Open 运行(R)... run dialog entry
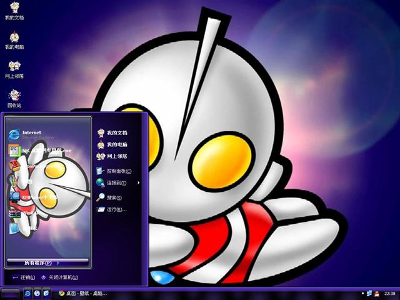This screenshot has height=300, width=400. (x=111, y=209)
